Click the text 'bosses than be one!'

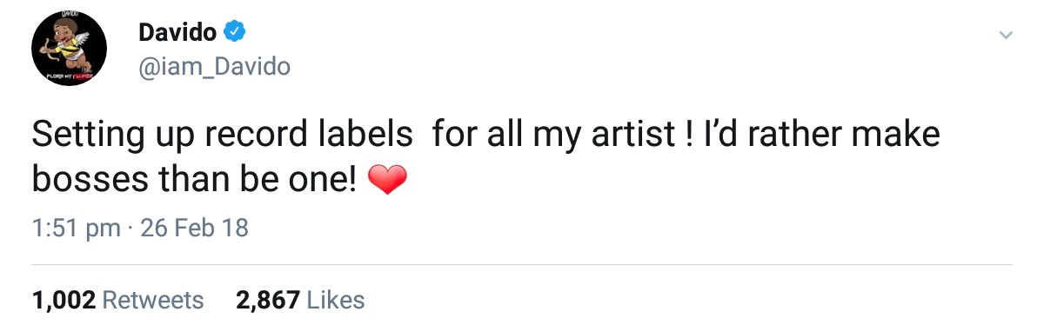pos(195,179)
